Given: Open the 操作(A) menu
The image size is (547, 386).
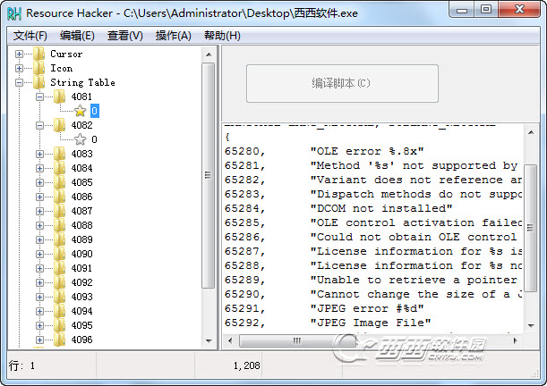Looking at the screenshot, I should [x=173, y=36].
